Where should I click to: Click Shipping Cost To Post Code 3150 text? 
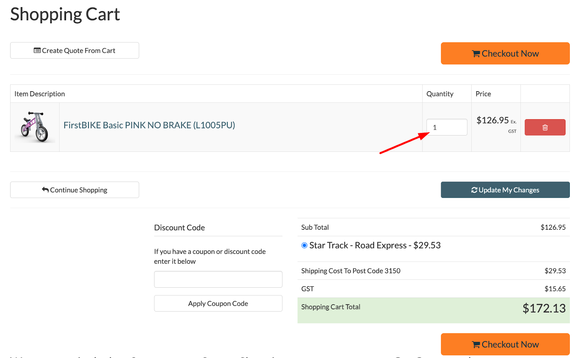[x=351, y=271]
